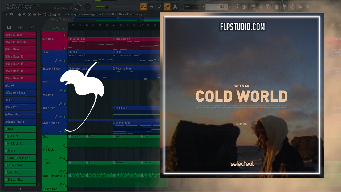This screenshot has width=341, height=192.
Task: Select the Delete tool in playlist toolbar
Action: pyautogui.click(x=29, y=14)
